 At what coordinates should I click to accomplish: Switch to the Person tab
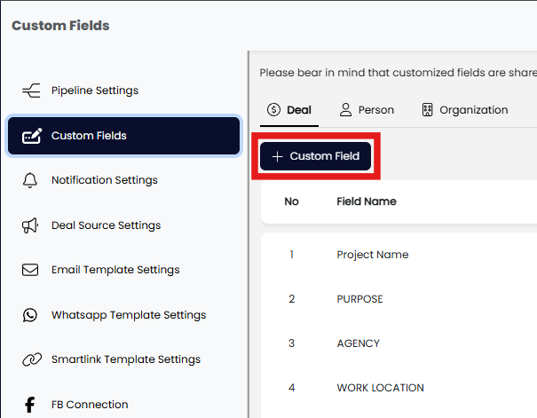[367, 110]
